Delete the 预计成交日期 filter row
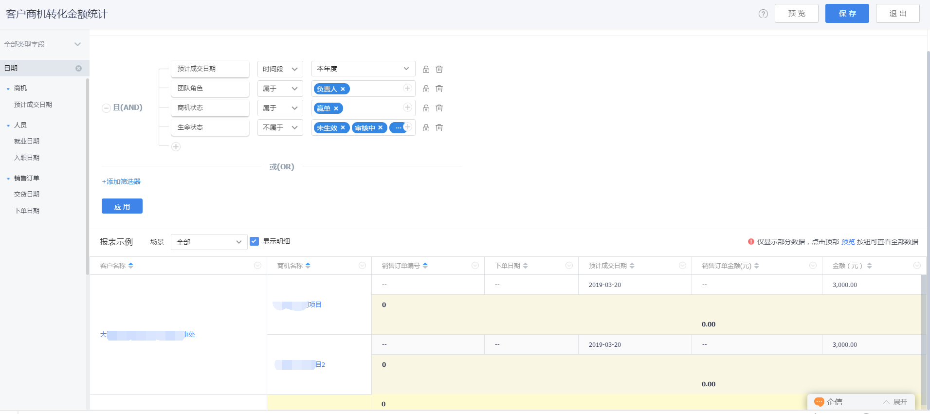This screenshot has height=414, width=930. click(x=439, y=69)
